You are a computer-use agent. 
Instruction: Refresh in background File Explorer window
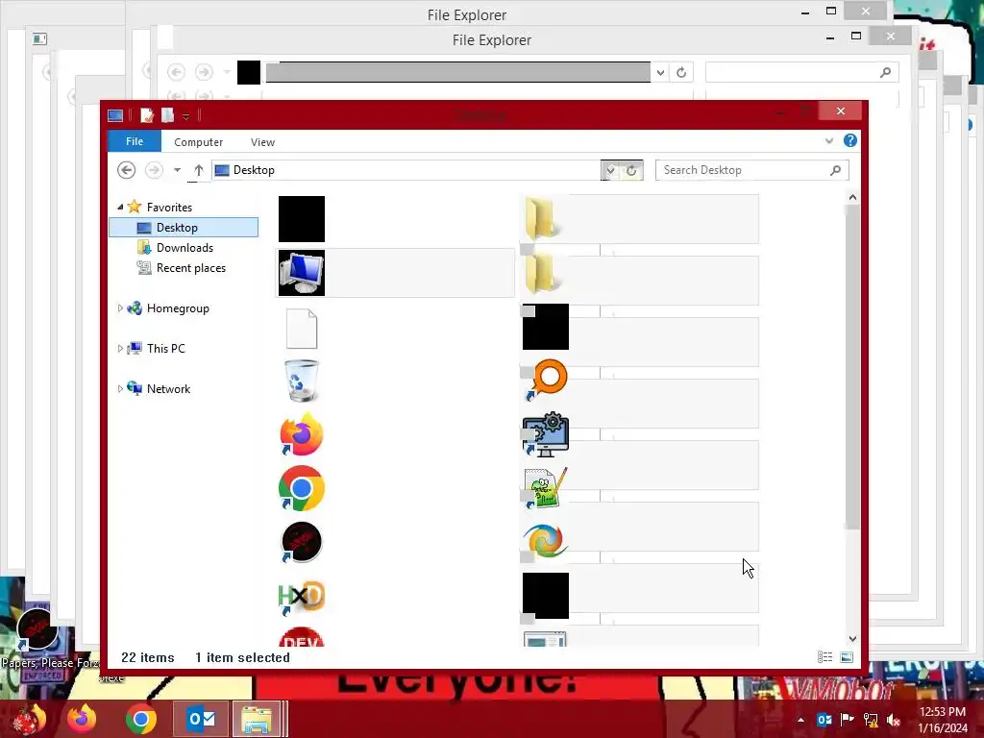681,73
